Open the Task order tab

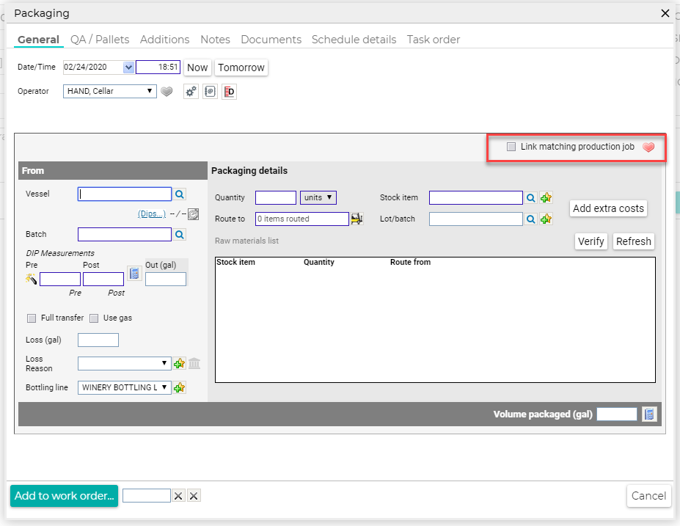434,40
